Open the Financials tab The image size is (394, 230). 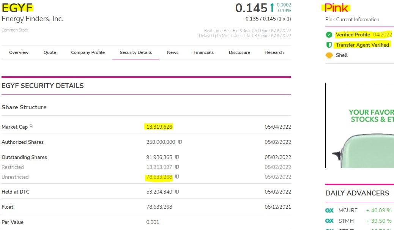pos(203,52)
